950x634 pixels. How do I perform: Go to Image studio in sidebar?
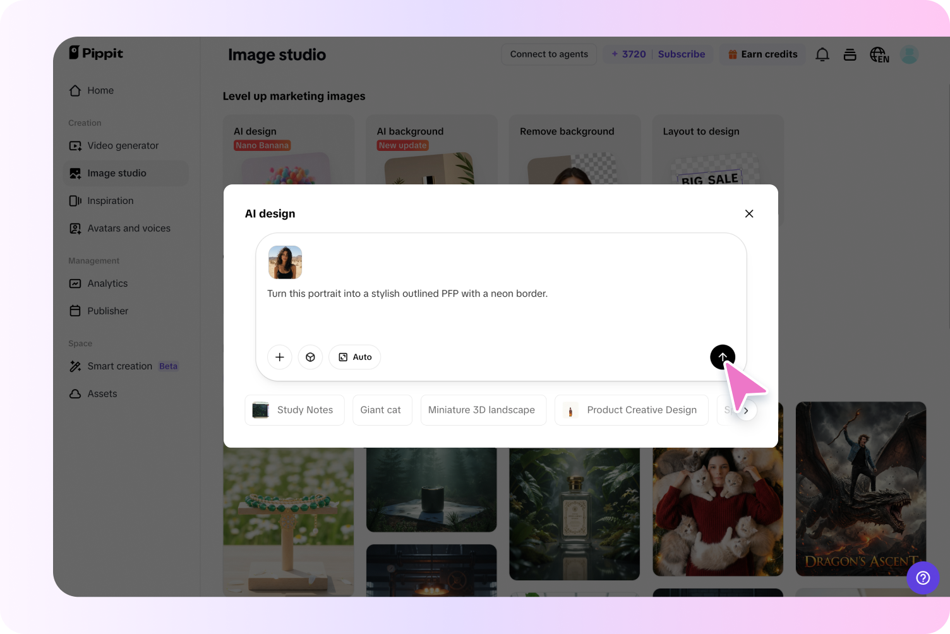tap(126, 173)
